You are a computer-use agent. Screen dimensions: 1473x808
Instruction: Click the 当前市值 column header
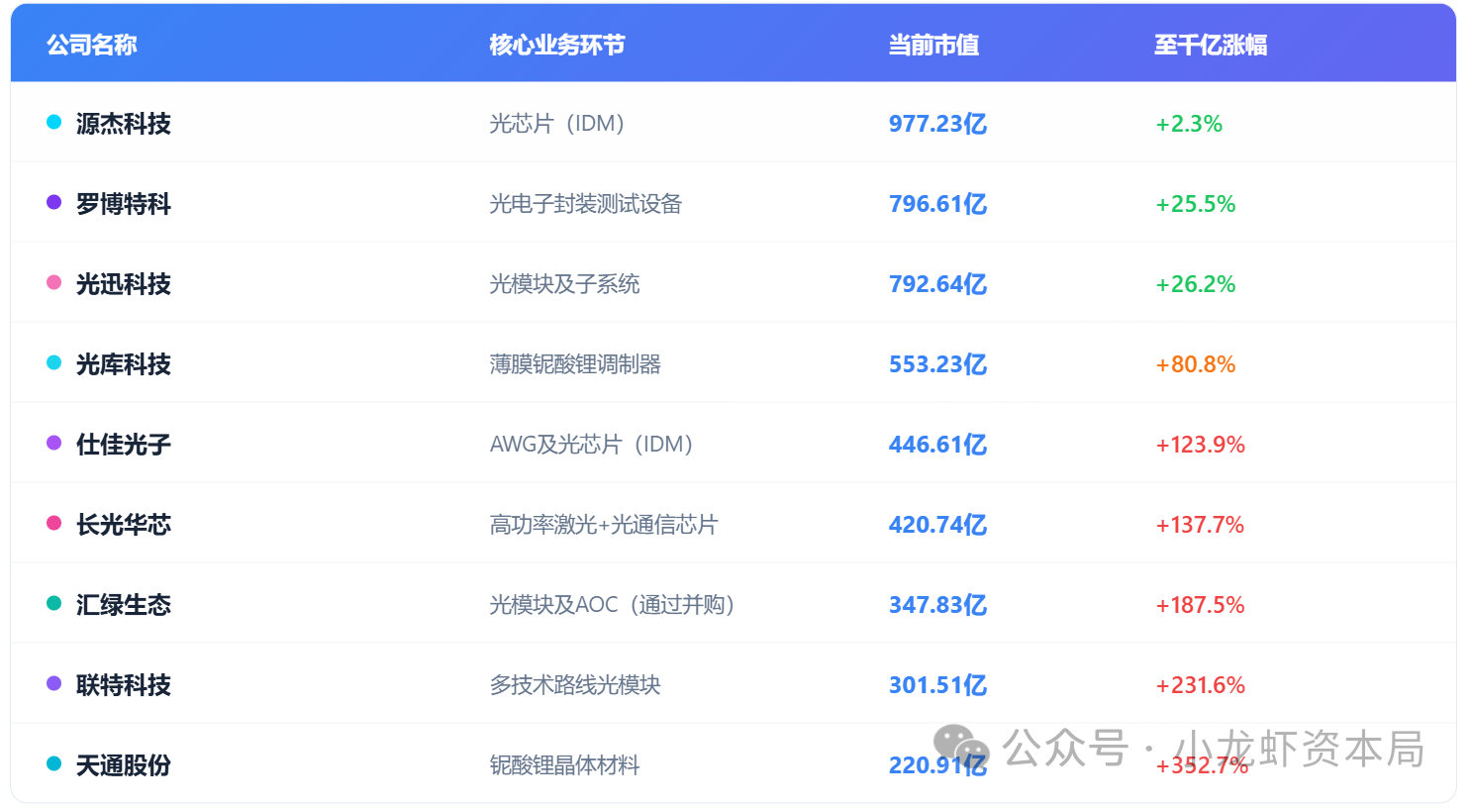933,45
